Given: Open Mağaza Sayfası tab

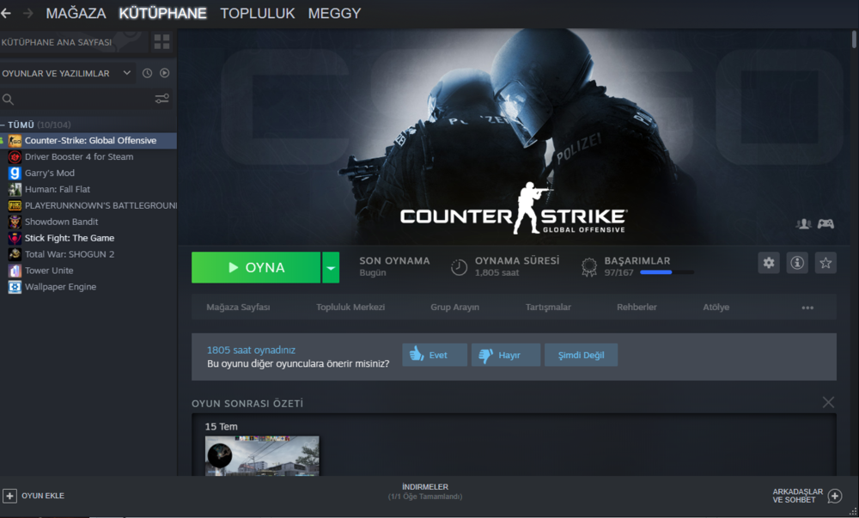Looking at the screenshot, I should [238, 308].
